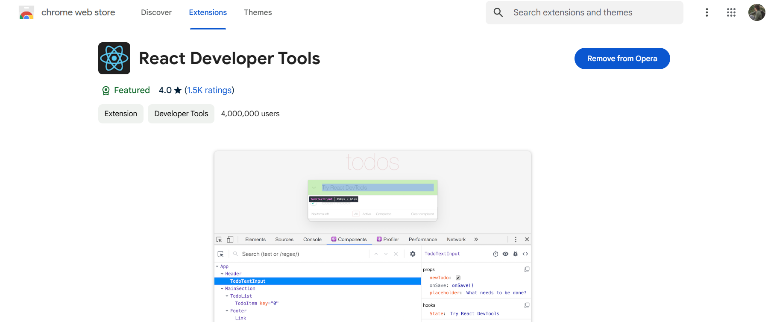
Task: Focus the Search extensions and themes field
Action: tap(584, 12)
